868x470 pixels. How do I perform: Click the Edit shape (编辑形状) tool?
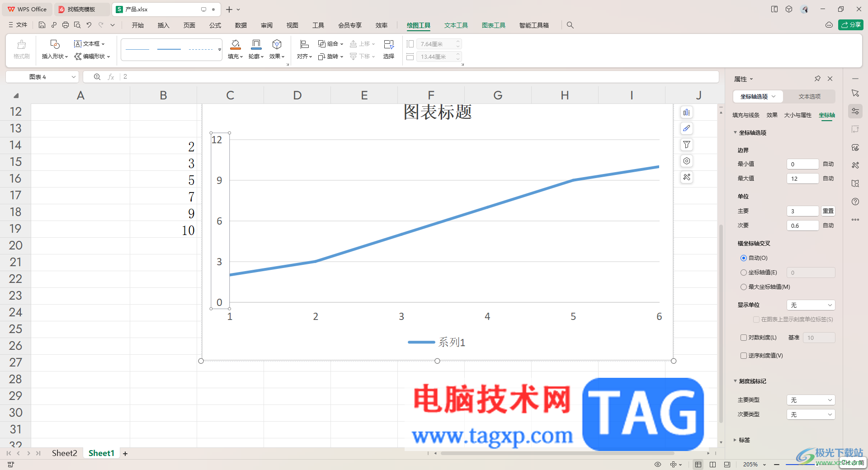[x=92, y=56]
